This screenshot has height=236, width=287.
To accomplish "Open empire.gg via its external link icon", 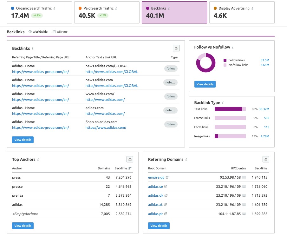I will click(168, 177).
